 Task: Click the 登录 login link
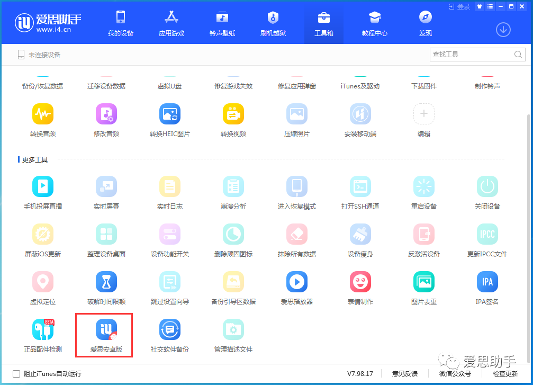coord(459,6)
